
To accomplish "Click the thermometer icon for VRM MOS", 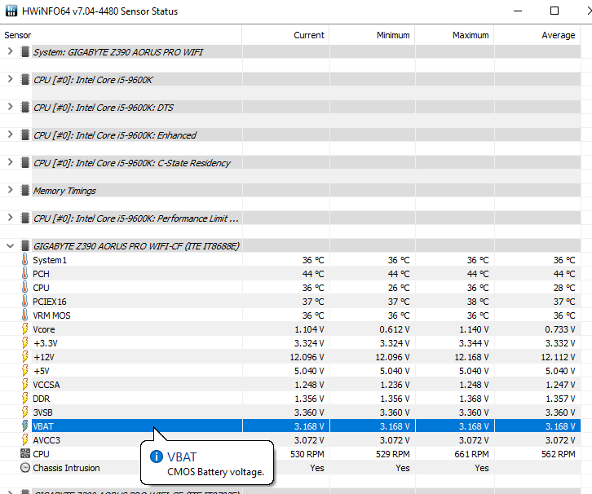I will coord(25,315).
